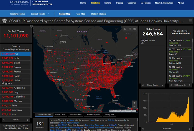Select Texas US state entry
Screen dimensions: 194x131
180,52
